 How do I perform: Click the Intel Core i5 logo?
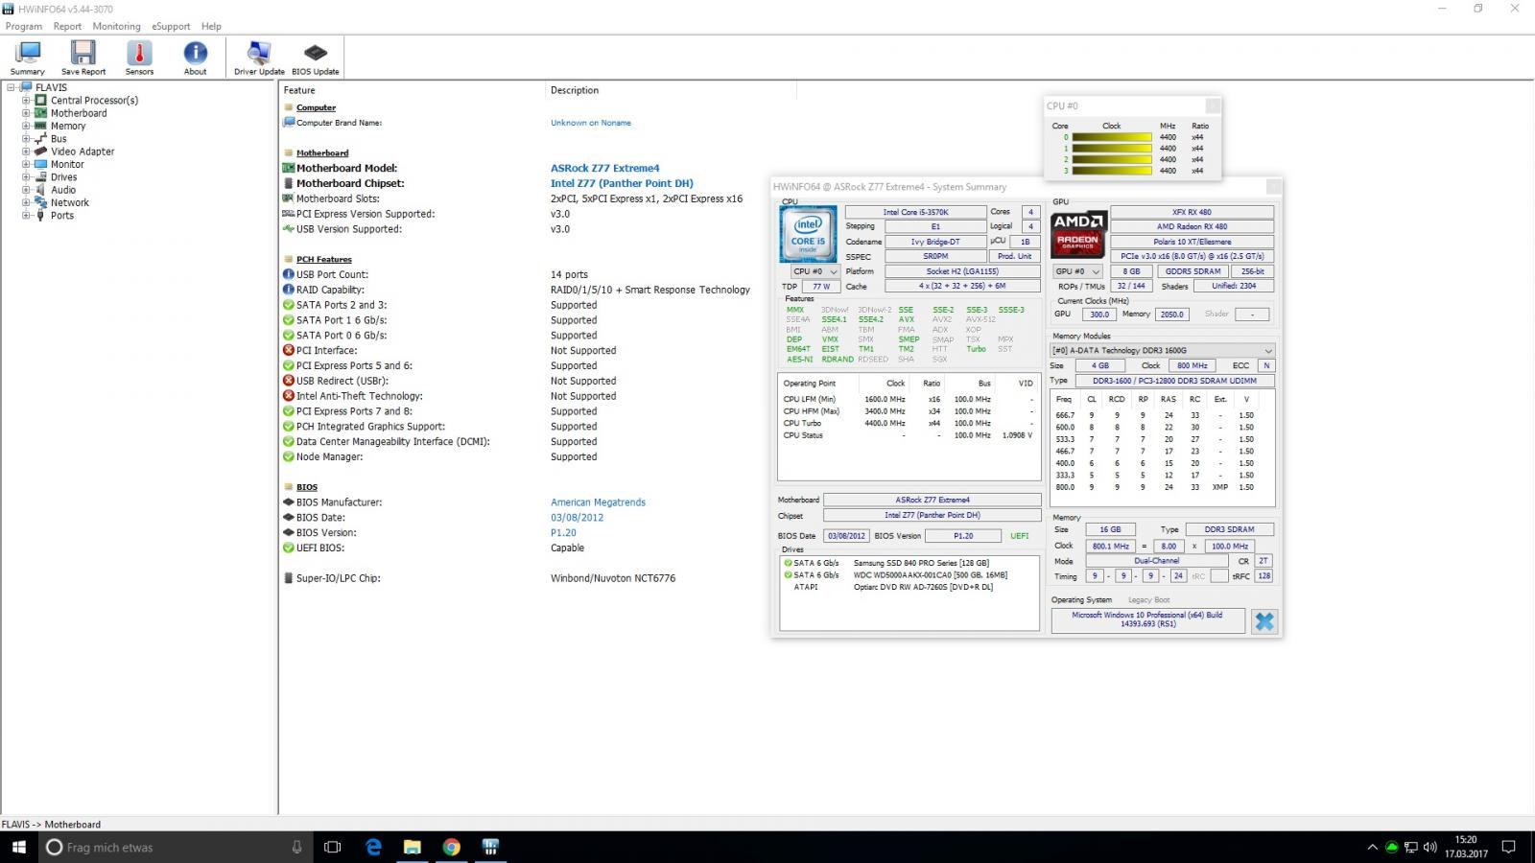click(808, 234)
